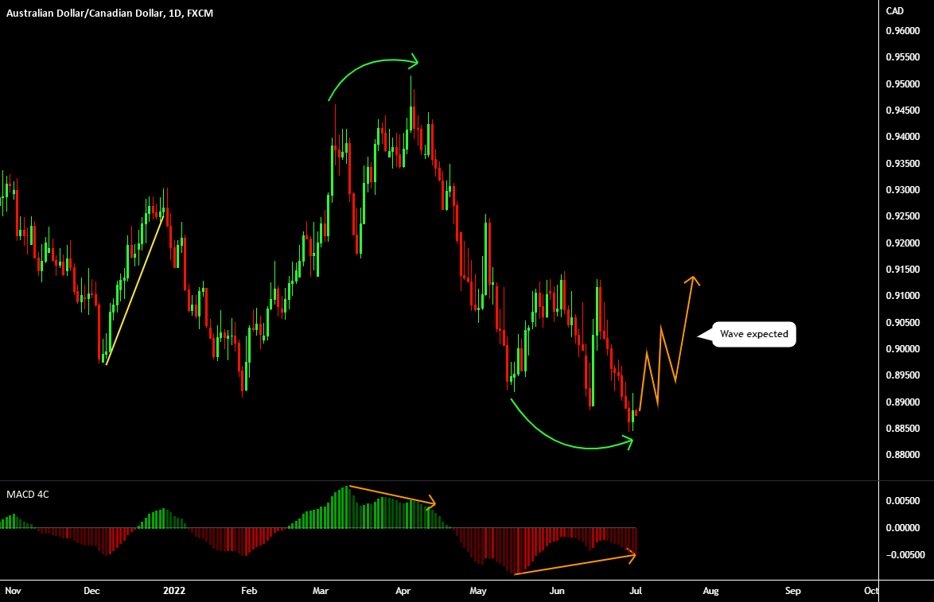The image size is (934, 602).
Task: Click the 0.93000 price axis label
Action: point(903,190)
